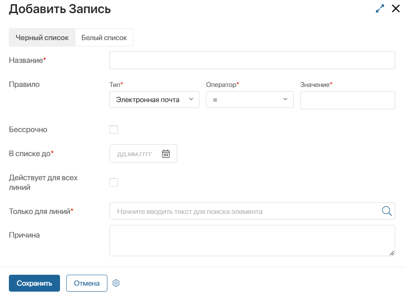Open the calendar date picker icon

166,154
